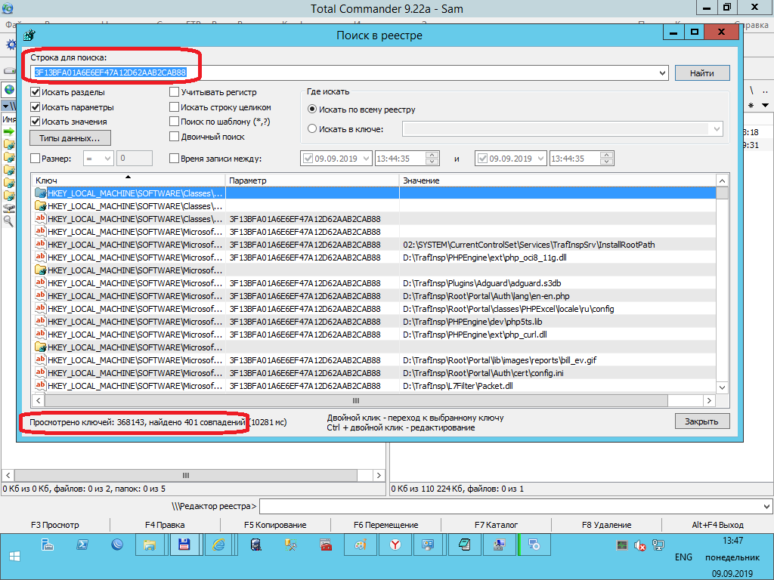Click the 'Найти' search button
The image size is (774, 580).
click(702, 73)
